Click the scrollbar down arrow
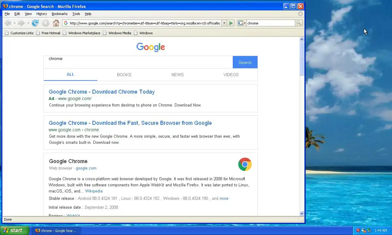 (302, 214)
